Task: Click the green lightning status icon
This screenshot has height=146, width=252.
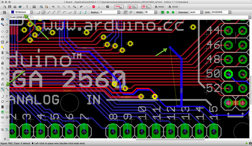Action: [x=246, y=143]
